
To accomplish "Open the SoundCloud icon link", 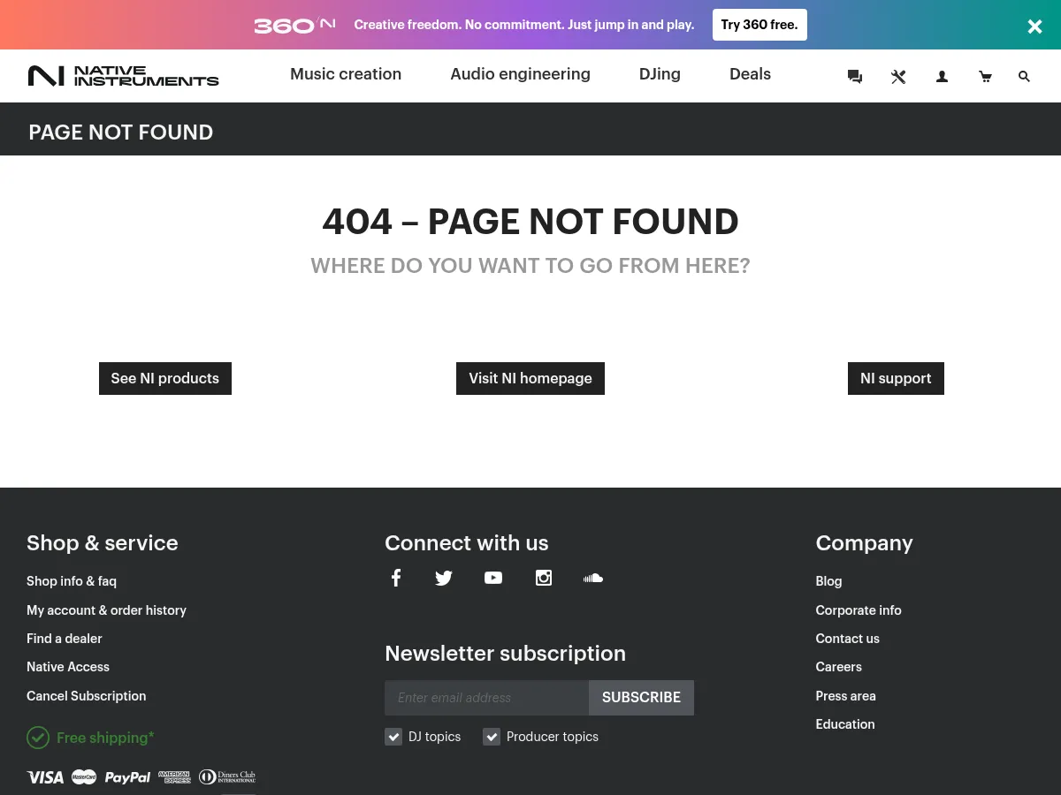I will pos(593,578).
